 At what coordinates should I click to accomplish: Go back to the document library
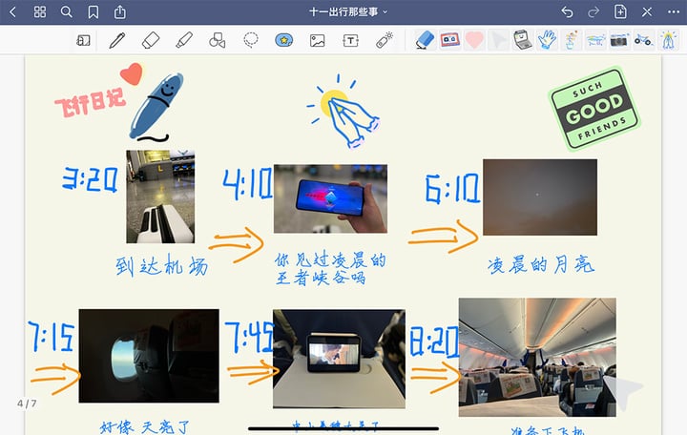12,12
